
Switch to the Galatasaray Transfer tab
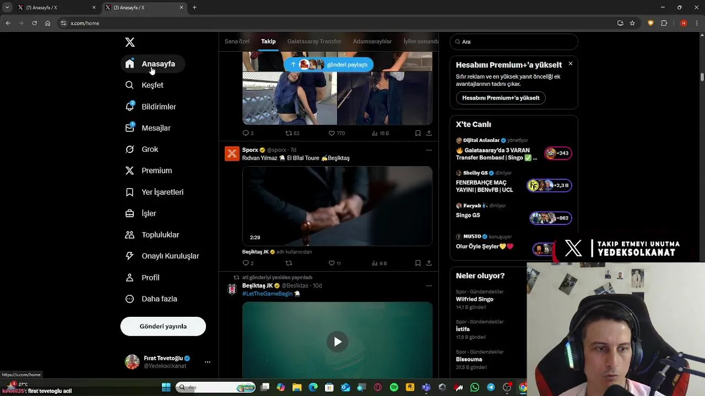(x=314, y=41)
